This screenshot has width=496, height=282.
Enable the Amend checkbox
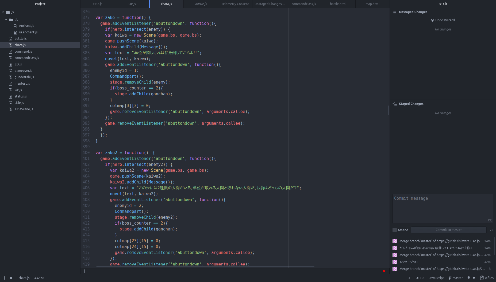(395, 230)
